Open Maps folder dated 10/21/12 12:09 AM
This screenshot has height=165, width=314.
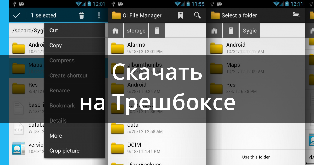pyautogui.click(x=256, y=68)
